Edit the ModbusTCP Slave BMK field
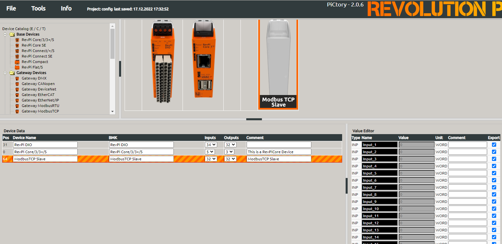 pos(141,159)
